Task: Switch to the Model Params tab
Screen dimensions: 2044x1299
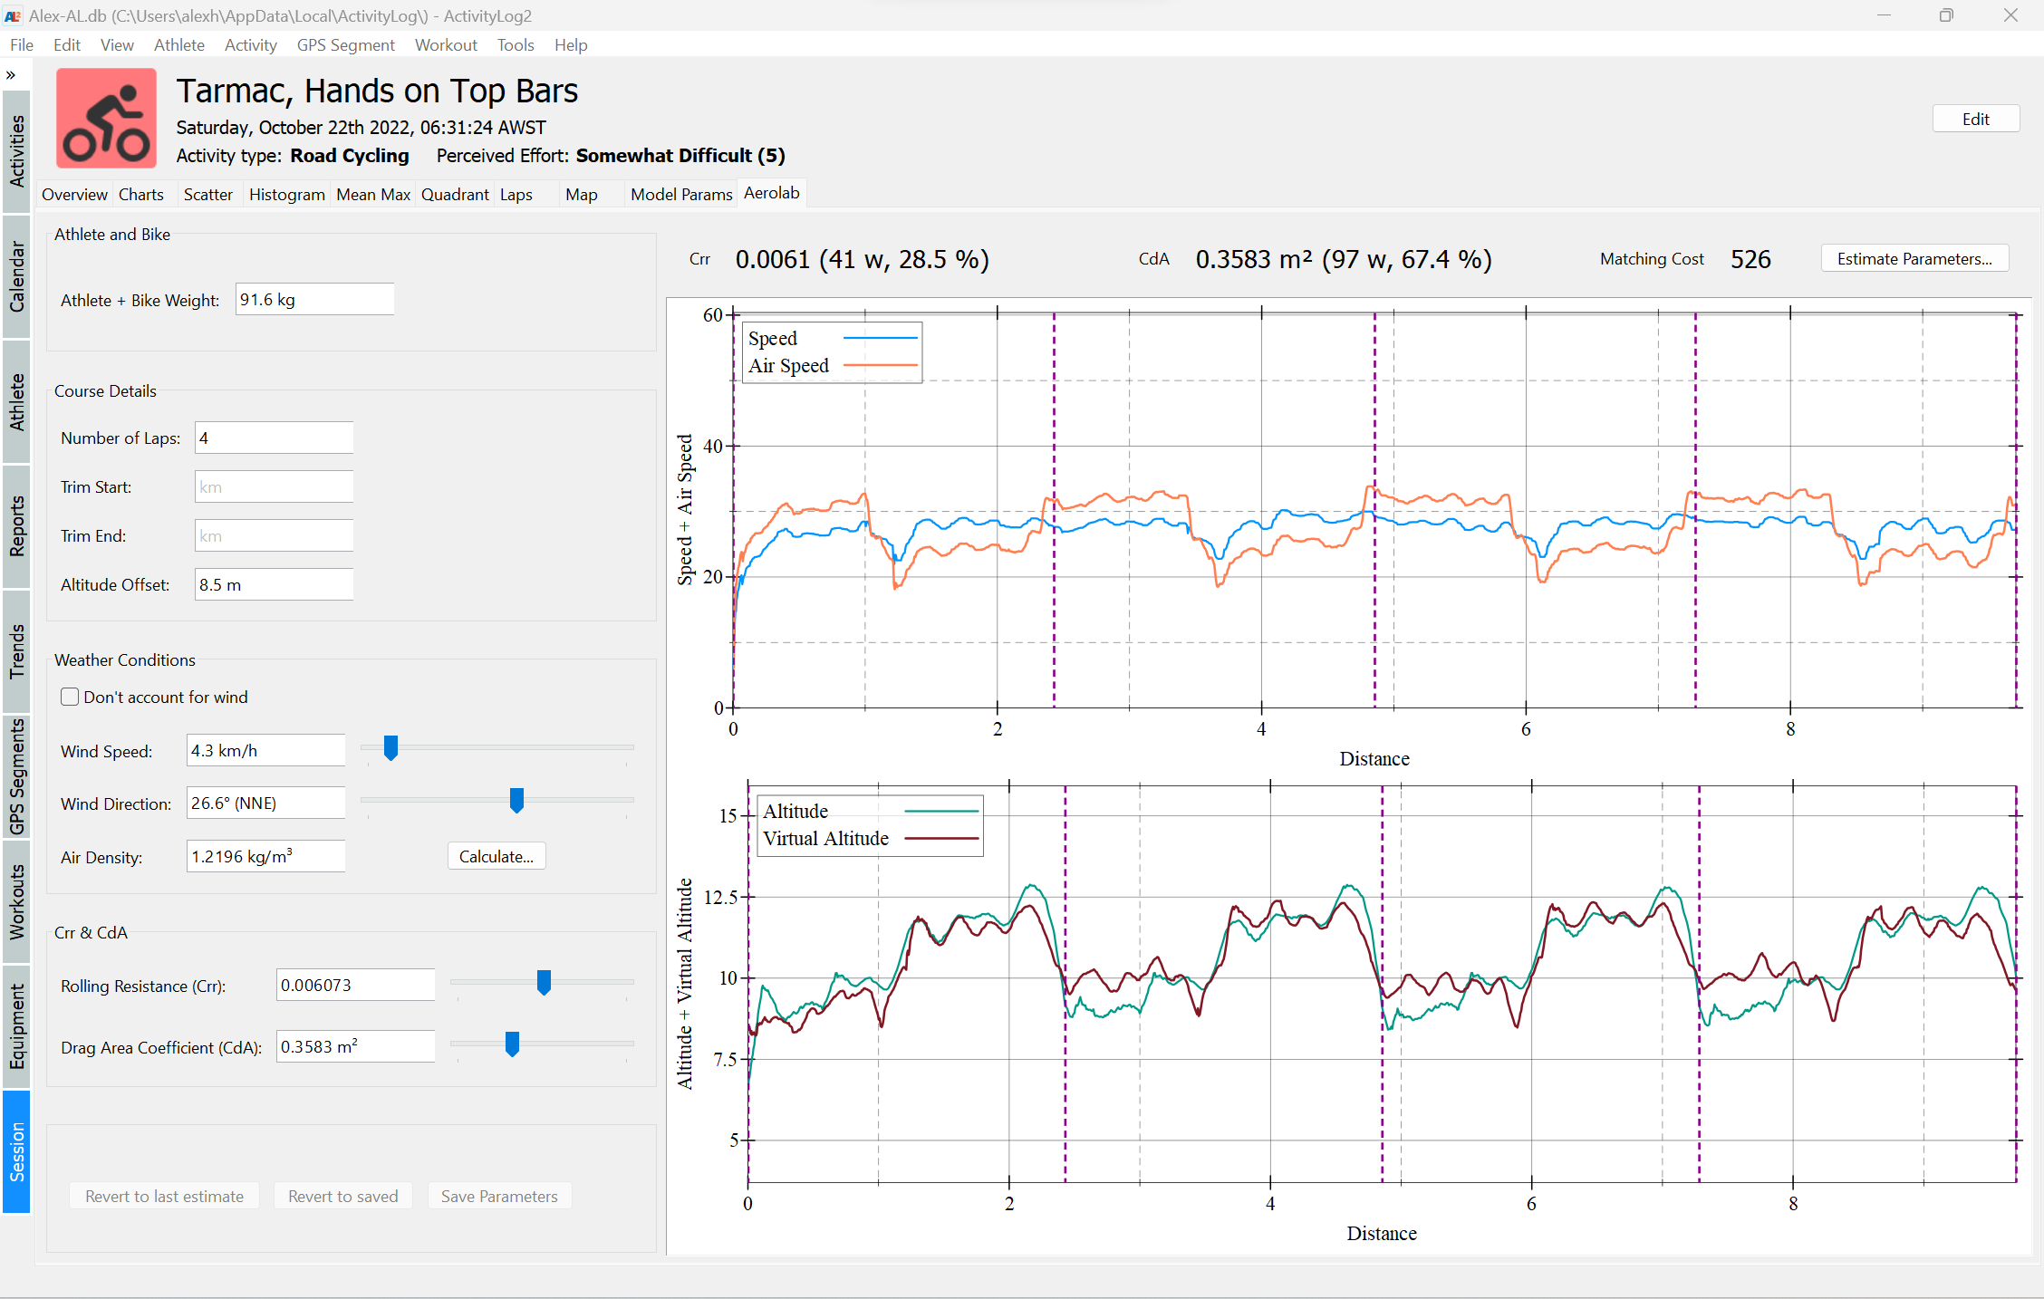Action: (x=680, y=193)
